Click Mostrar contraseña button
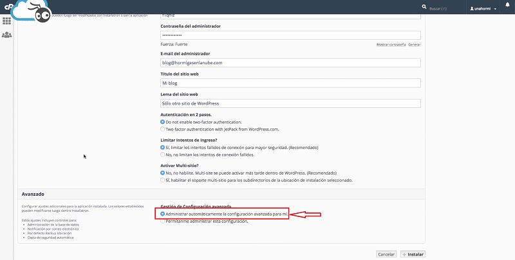 391,44
